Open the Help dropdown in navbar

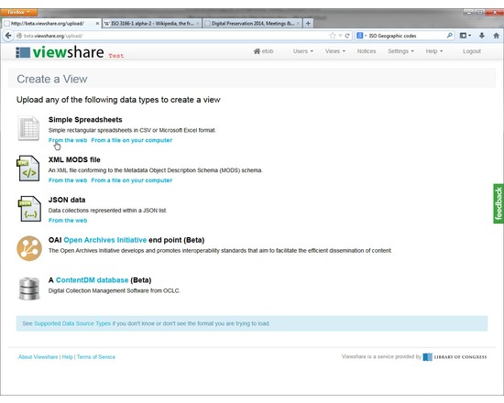(434, 51)
